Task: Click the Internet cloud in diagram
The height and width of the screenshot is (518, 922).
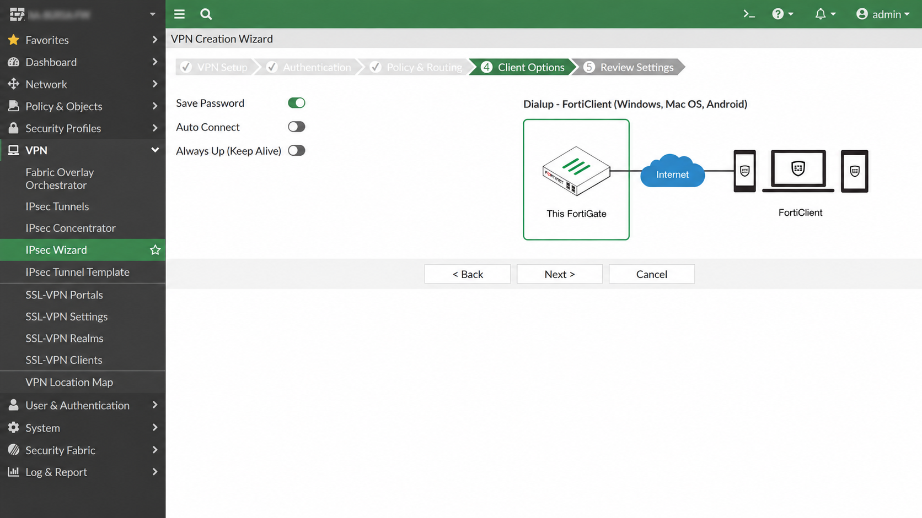Action: (x=672, y=171)
